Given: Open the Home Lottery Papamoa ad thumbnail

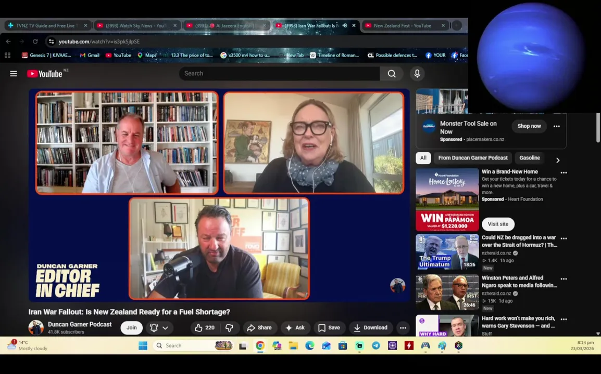Looking at the screenshot, I should [447, 199].
